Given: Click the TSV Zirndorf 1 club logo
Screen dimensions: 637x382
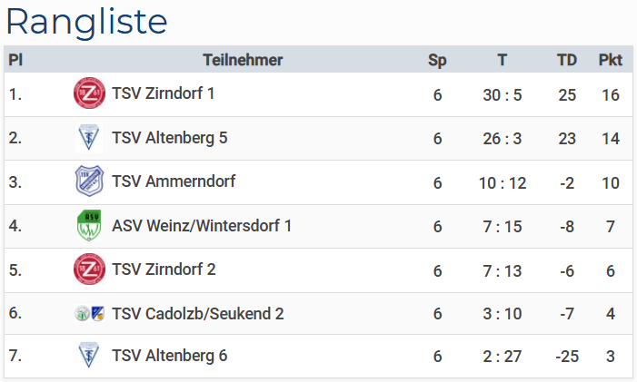Looking at the screenshot, I should (x=89, y=93).
